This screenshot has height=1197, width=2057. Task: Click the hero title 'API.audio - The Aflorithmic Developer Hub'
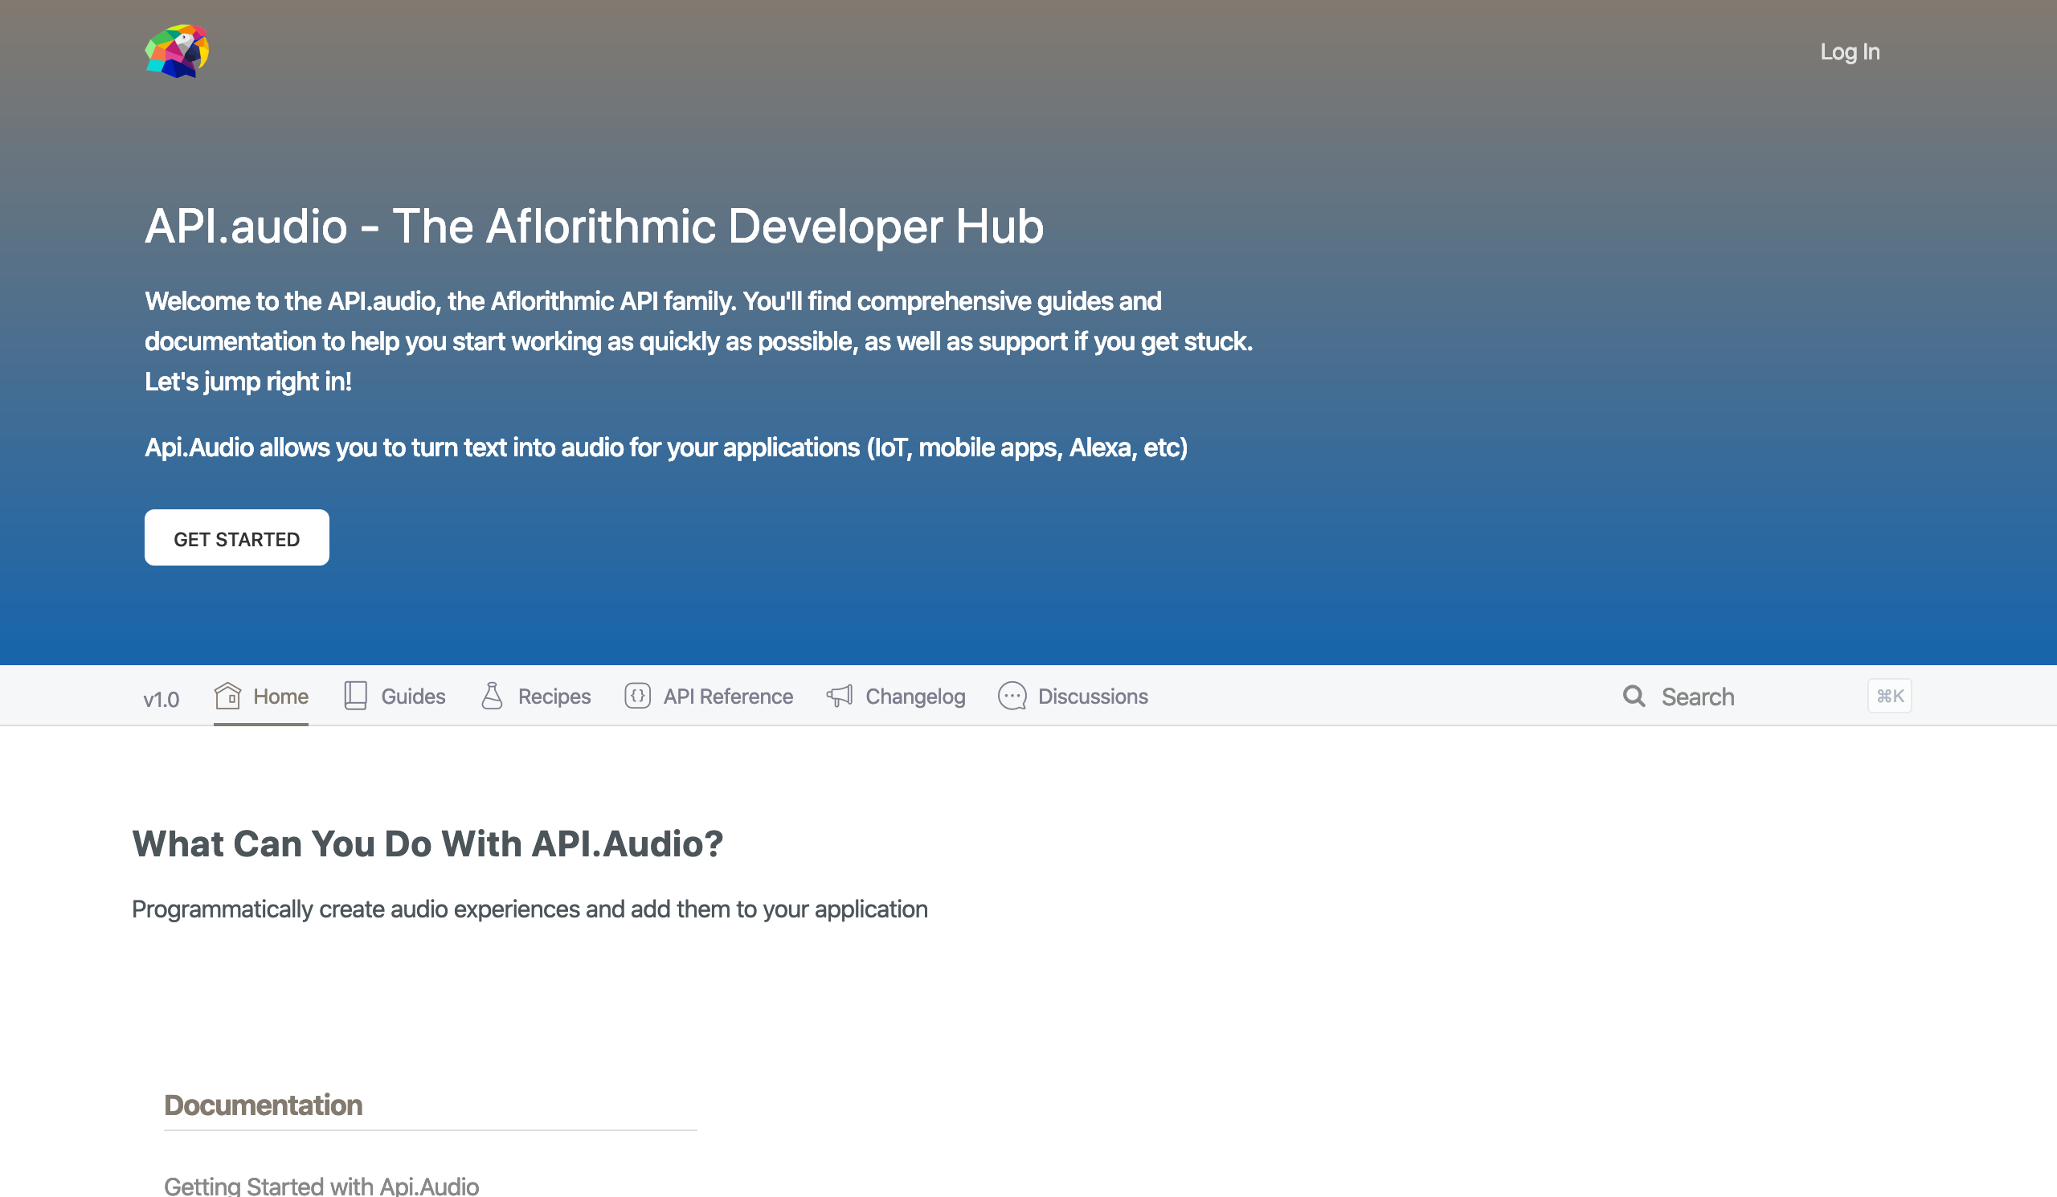click(595, 226)
